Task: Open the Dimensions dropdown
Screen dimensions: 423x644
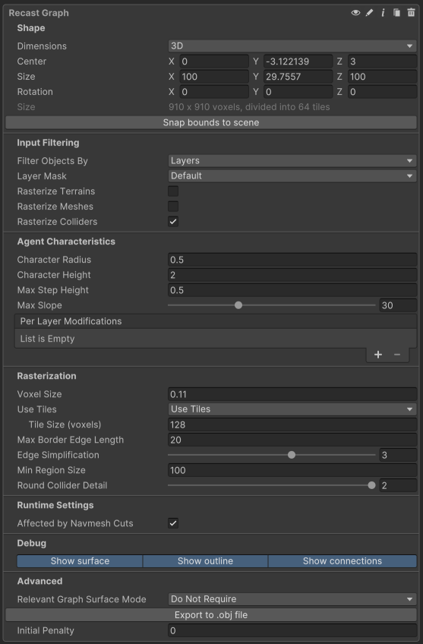Action: point(292,46)
